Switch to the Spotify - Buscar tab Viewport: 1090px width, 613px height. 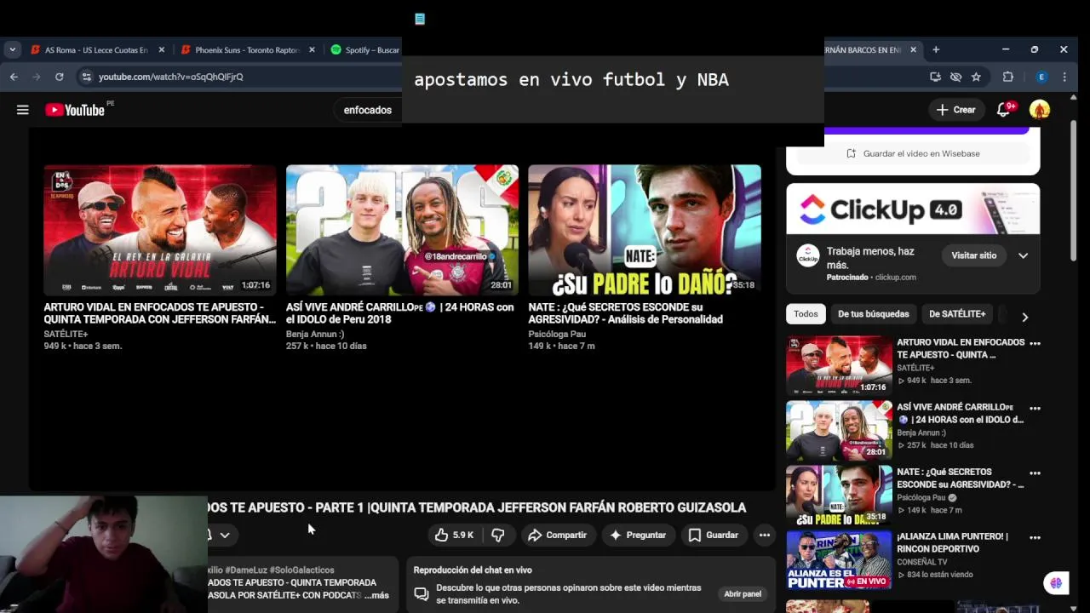(x=364, y=50)
